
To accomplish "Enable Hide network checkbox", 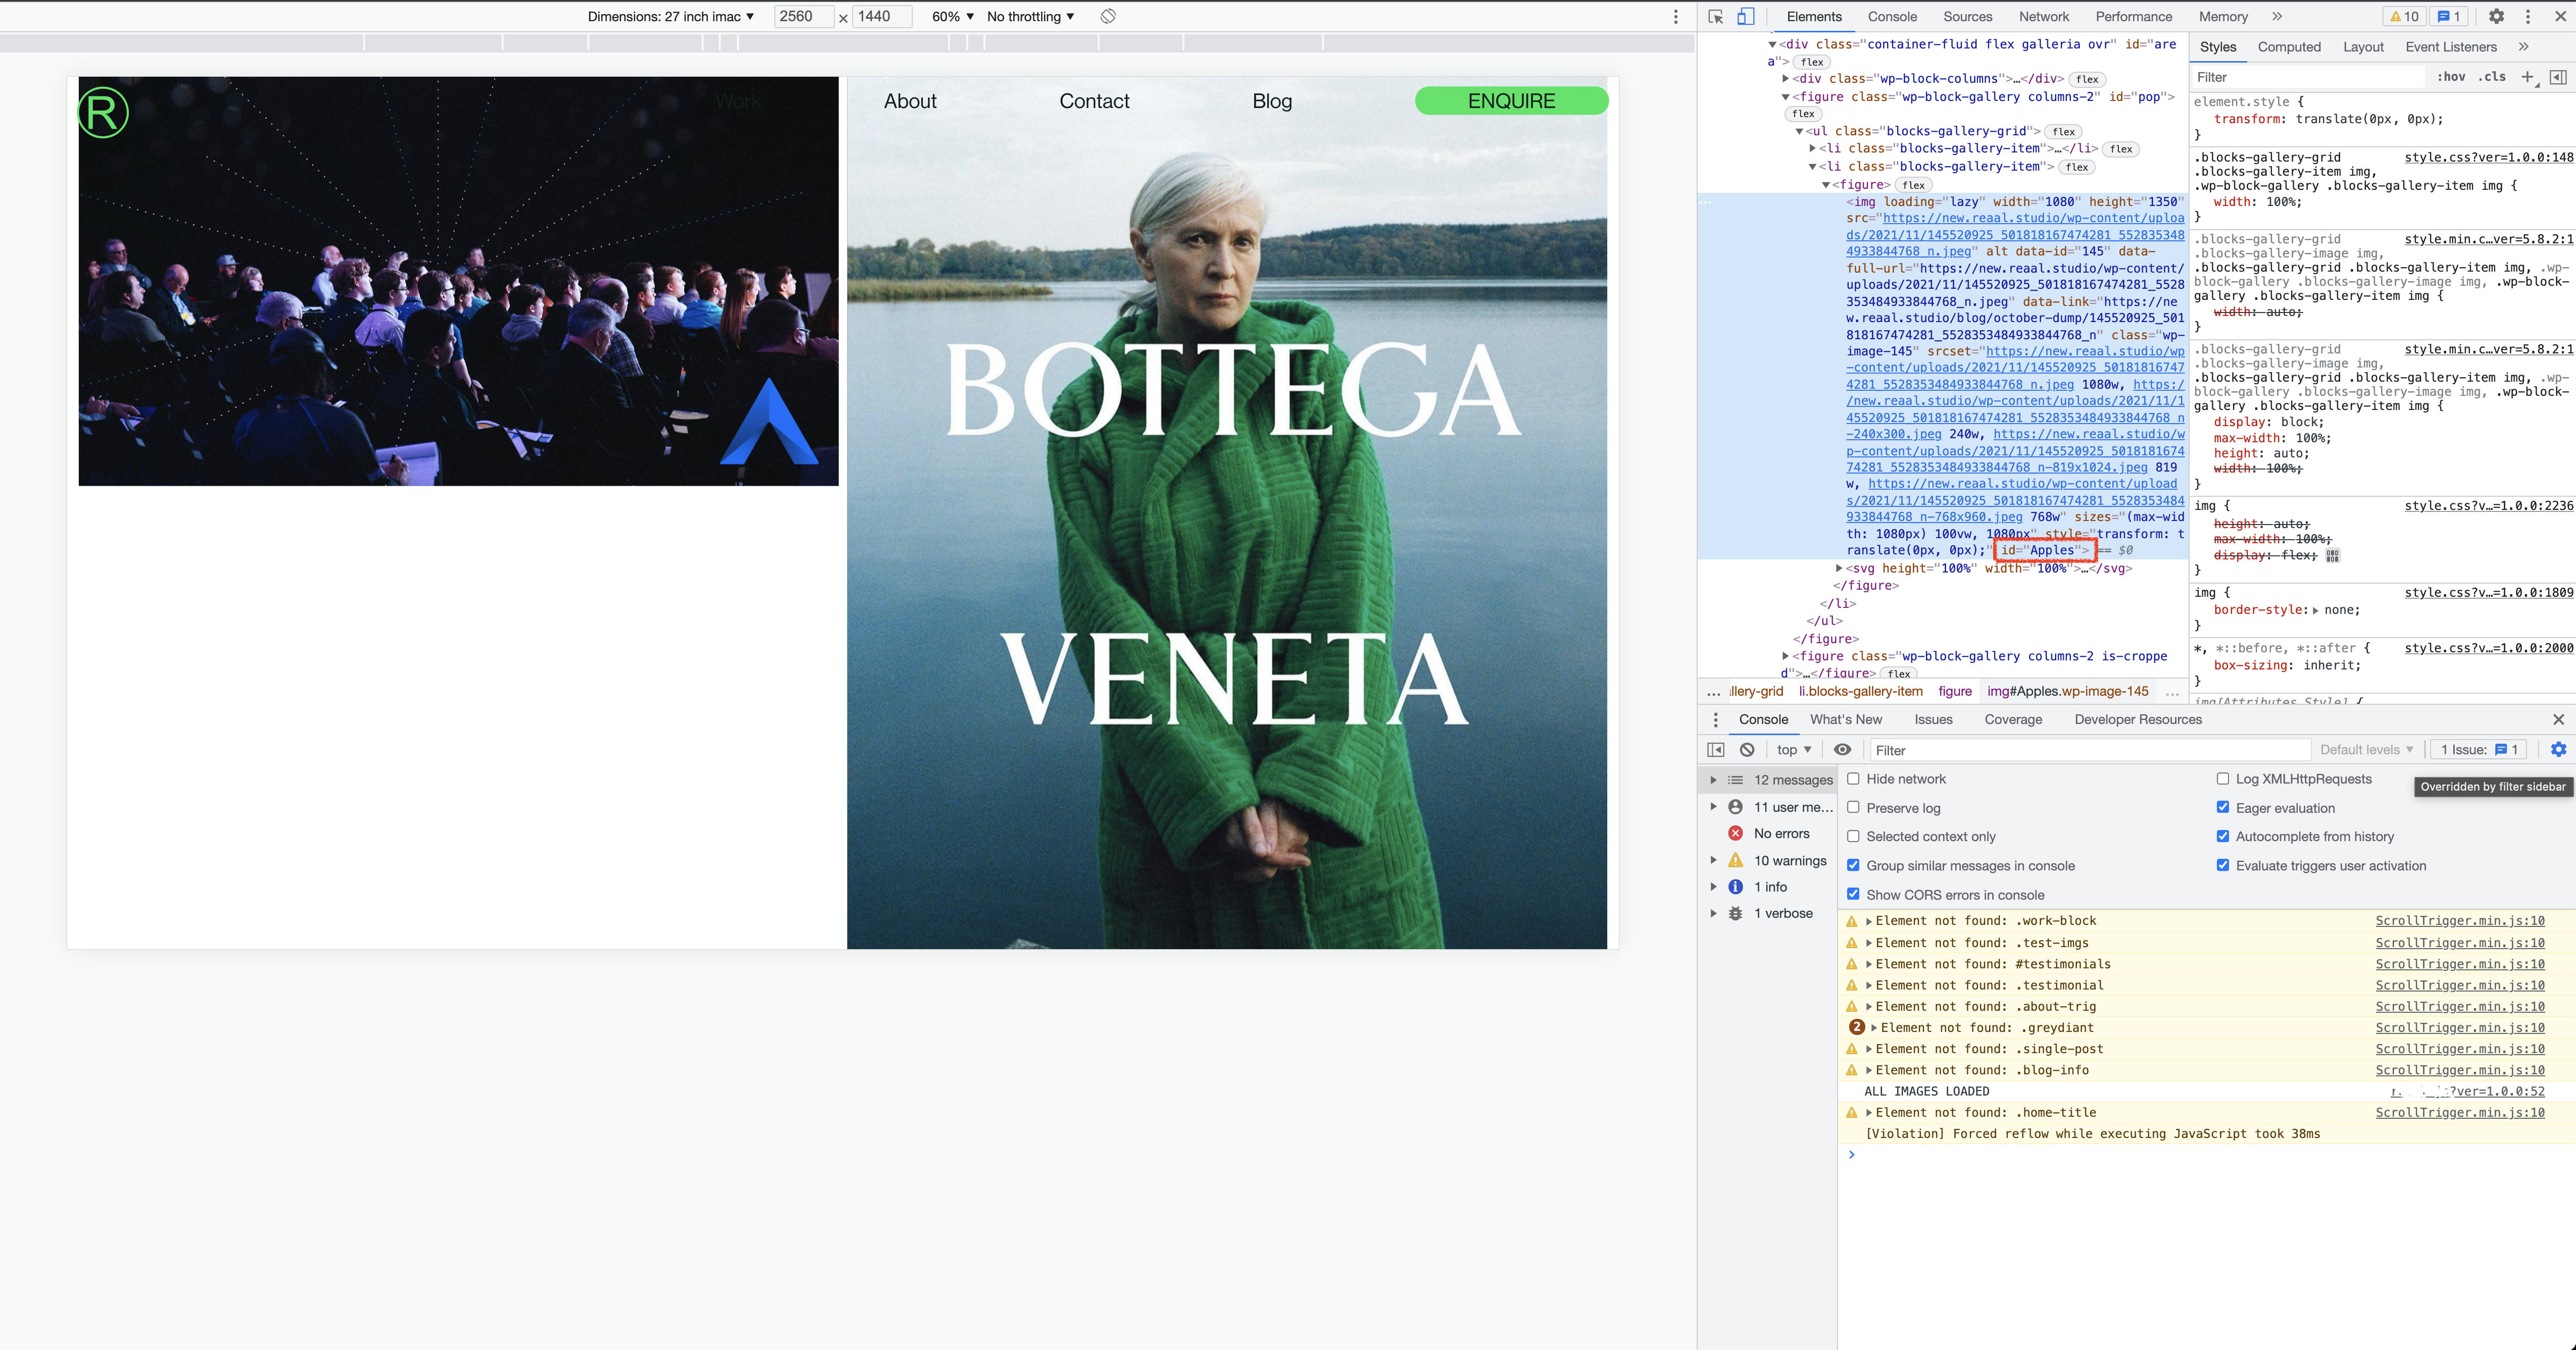I will (x=1853, y=778).
